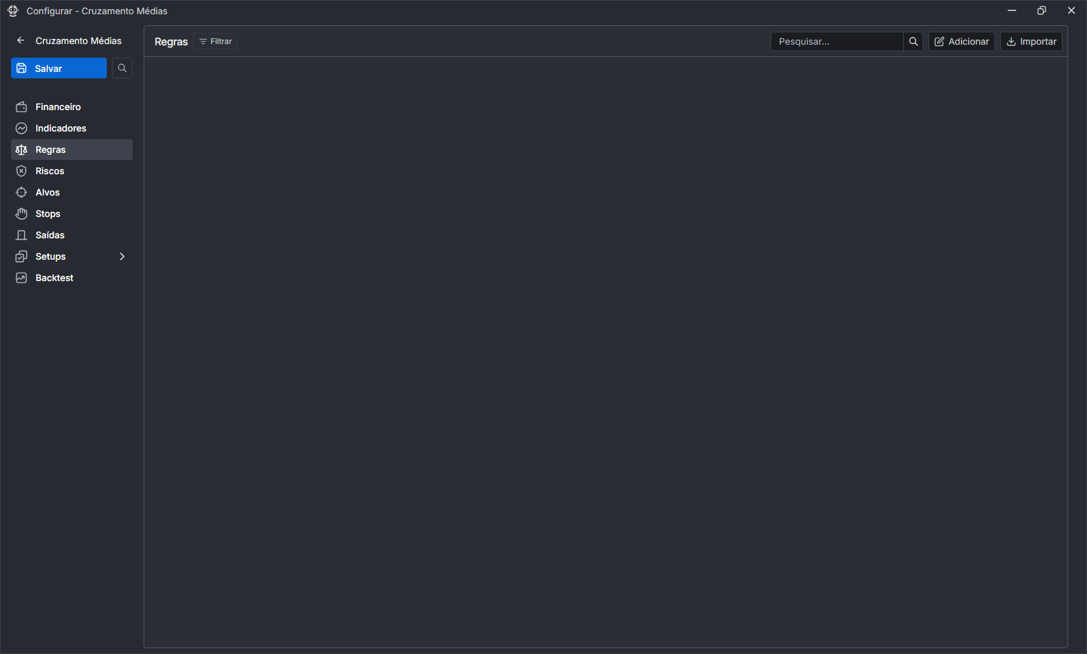Click the Alvos crosshair icon
The width and height of the screenshot is (1087, 654).
point(21,192)
